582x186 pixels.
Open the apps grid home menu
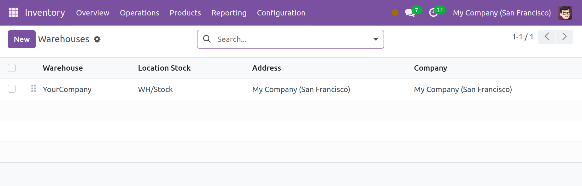13,13
